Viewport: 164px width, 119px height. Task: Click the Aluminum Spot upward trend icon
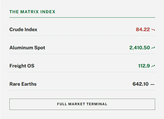[153, 48]
